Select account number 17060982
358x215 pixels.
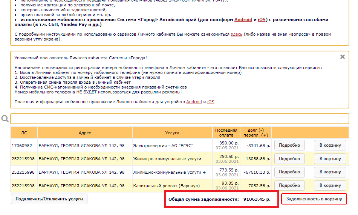(22, 146)
